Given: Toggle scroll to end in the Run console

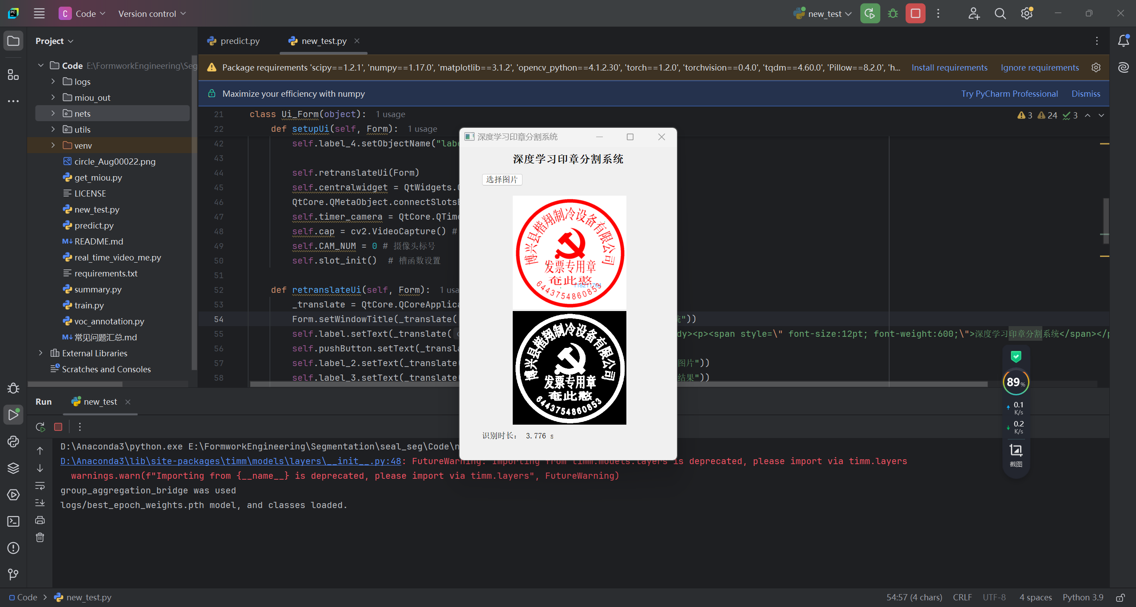Looking at the screenshot, I should [x=40, y=503].
